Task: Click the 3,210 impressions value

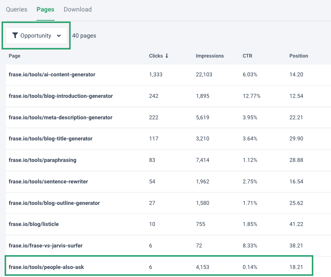Action: coord(202,139)
